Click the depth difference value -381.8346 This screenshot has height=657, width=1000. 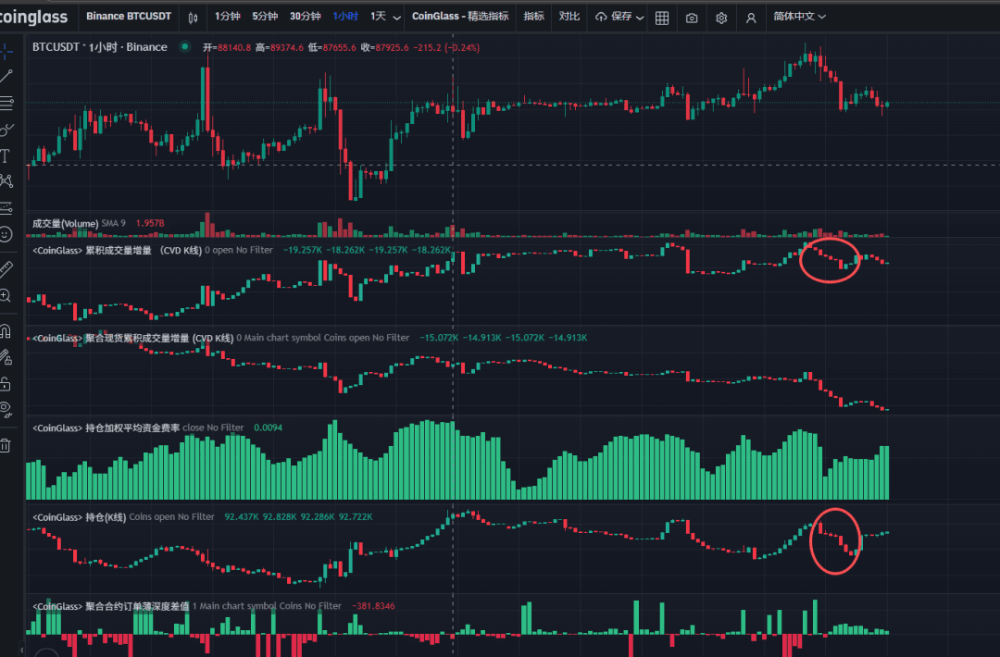click(x=373, y=606)
